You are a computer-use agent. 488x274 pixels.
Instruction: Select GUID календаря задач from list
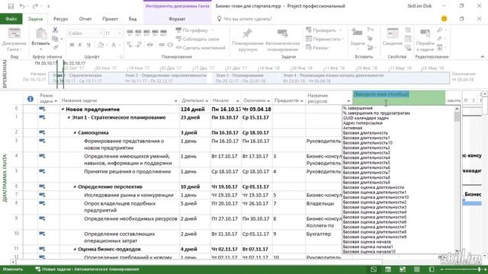[366, 118]
